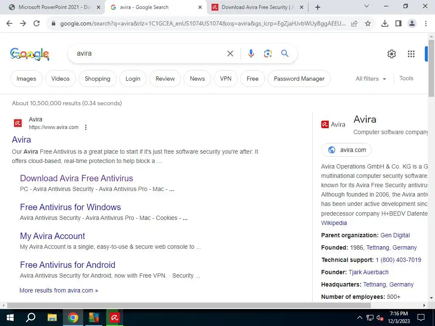Open Windows taskbar search
Viewport: 435px width, 326px height.
pos(31,318)
